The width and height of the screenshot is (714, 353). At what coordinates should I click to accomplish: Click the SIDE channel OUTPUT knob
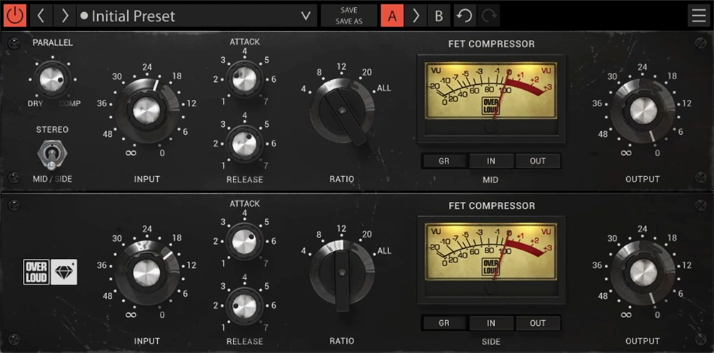point(643,273)
